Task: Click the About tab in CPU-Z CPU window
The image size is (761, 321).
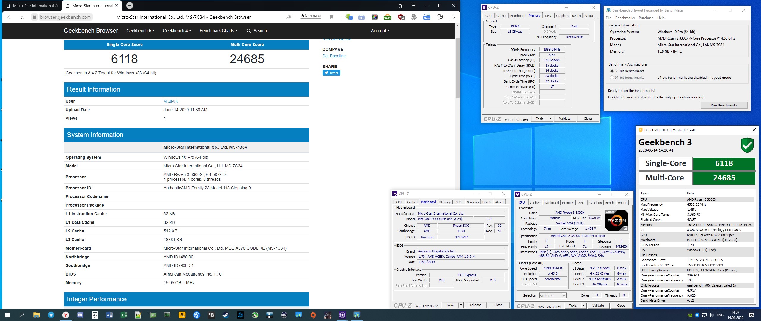Action: pyautogui.click(x=622, y=203)
